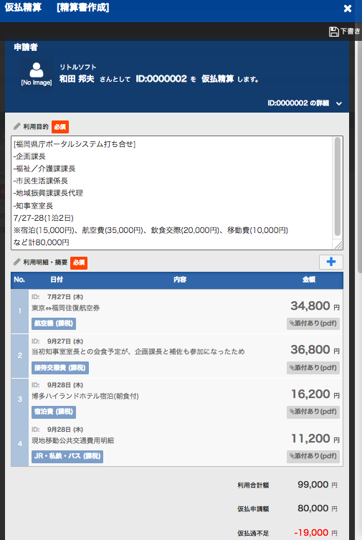This screenshot has height=540, width=362.
Task: Open pdf attachment for 36,800 yen entry
Action: point(313,368)
